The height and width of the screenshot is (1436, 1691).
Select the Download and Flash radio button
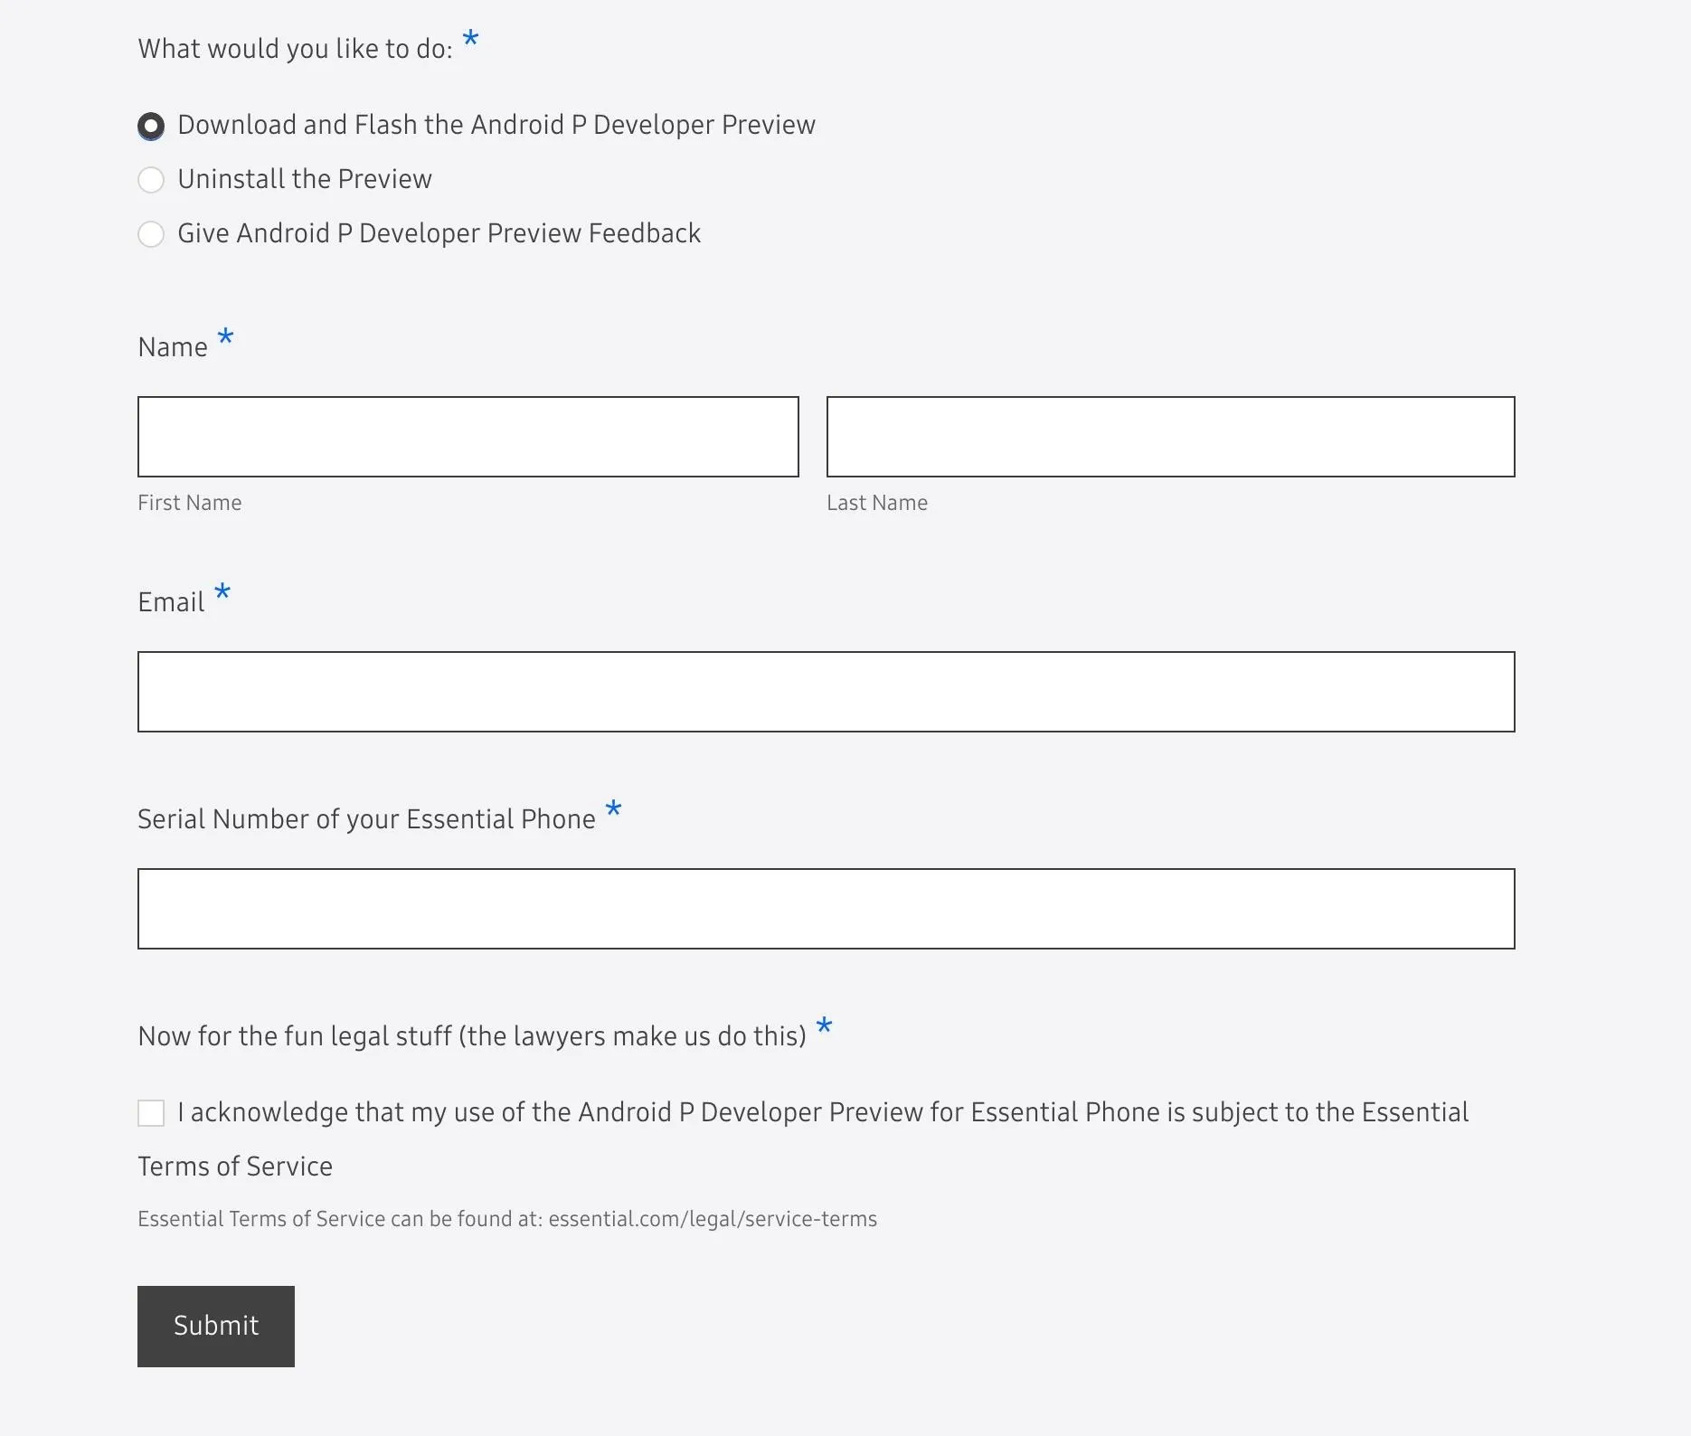click(151, 126)
